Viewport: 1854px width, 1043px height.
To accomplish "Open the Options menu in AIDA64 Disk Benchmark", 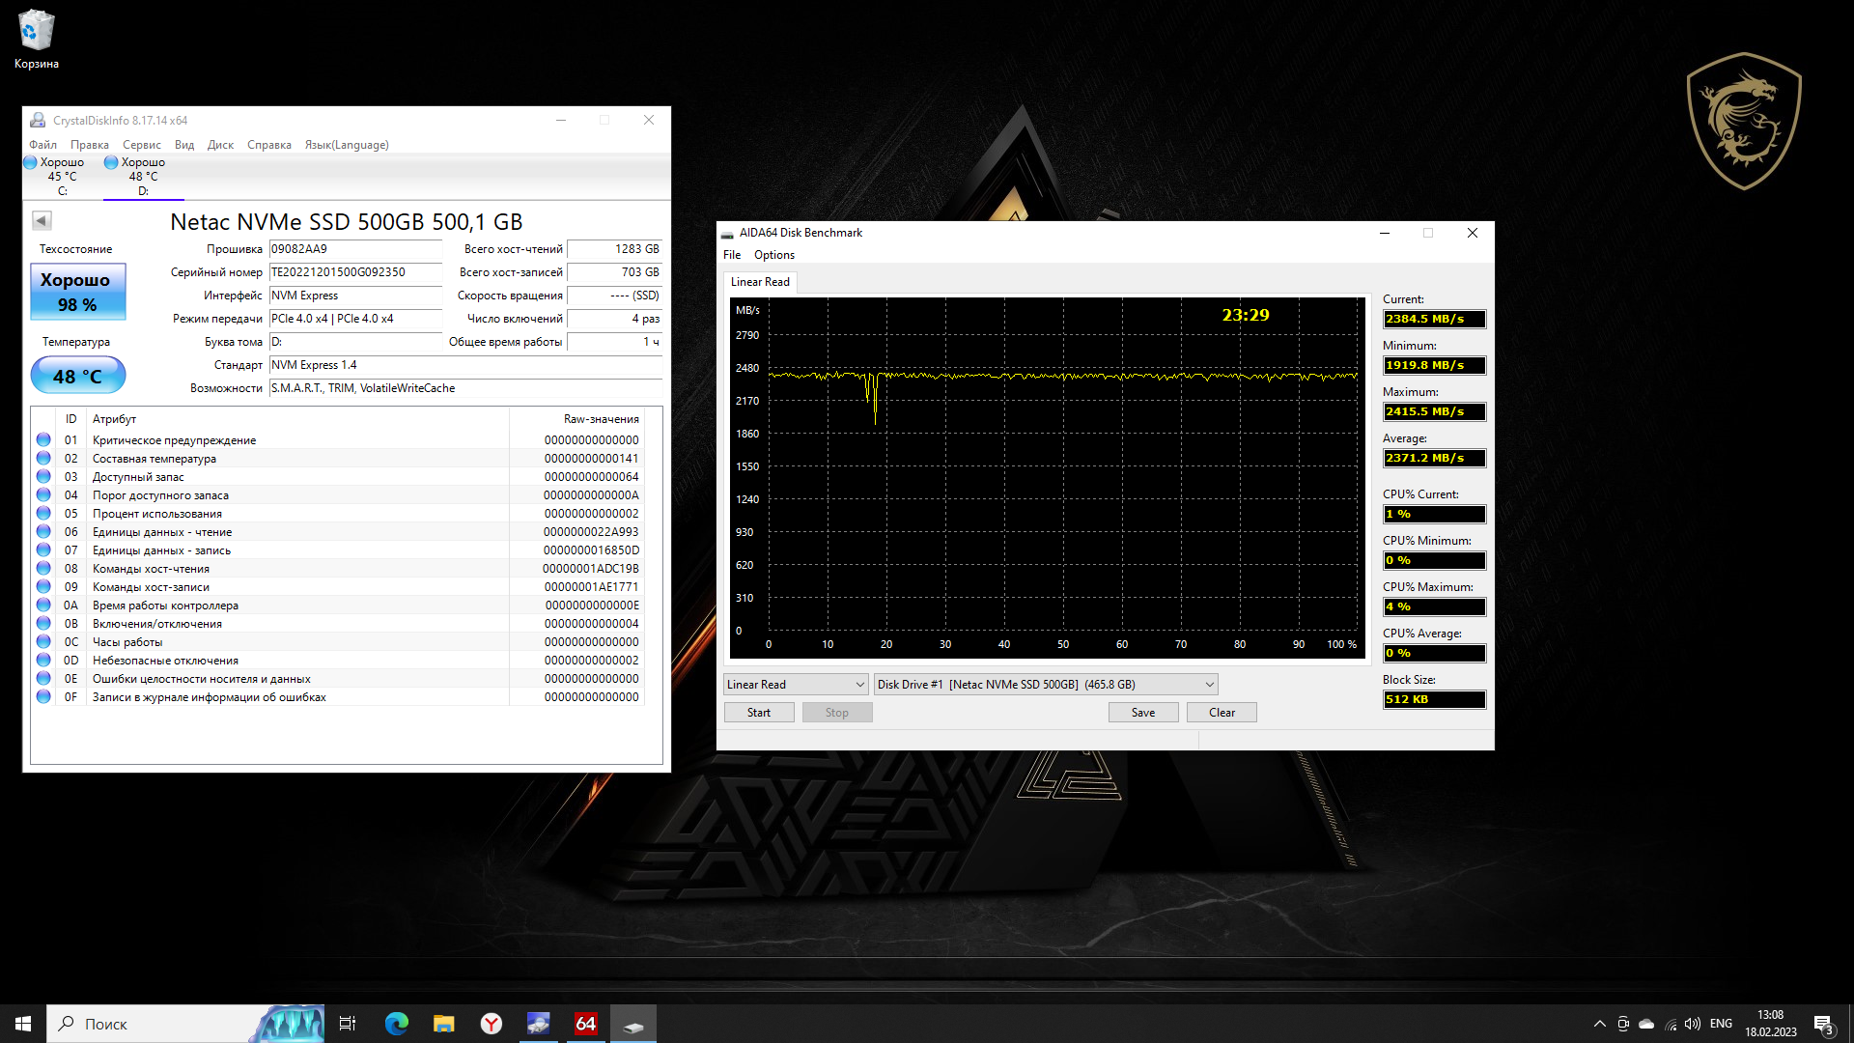I will [774, 255].
